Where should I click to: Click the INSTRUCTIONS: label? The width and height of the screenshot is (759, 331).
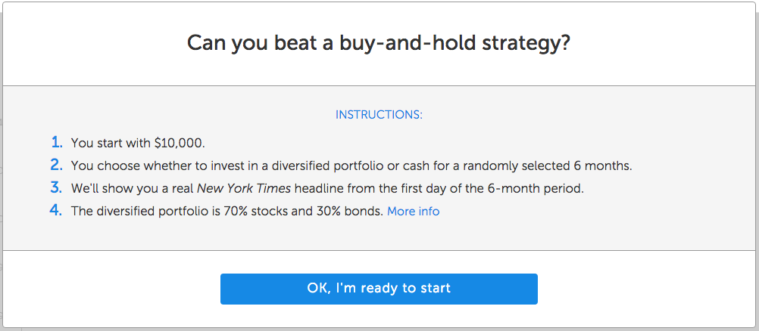[x=379, y=115]
